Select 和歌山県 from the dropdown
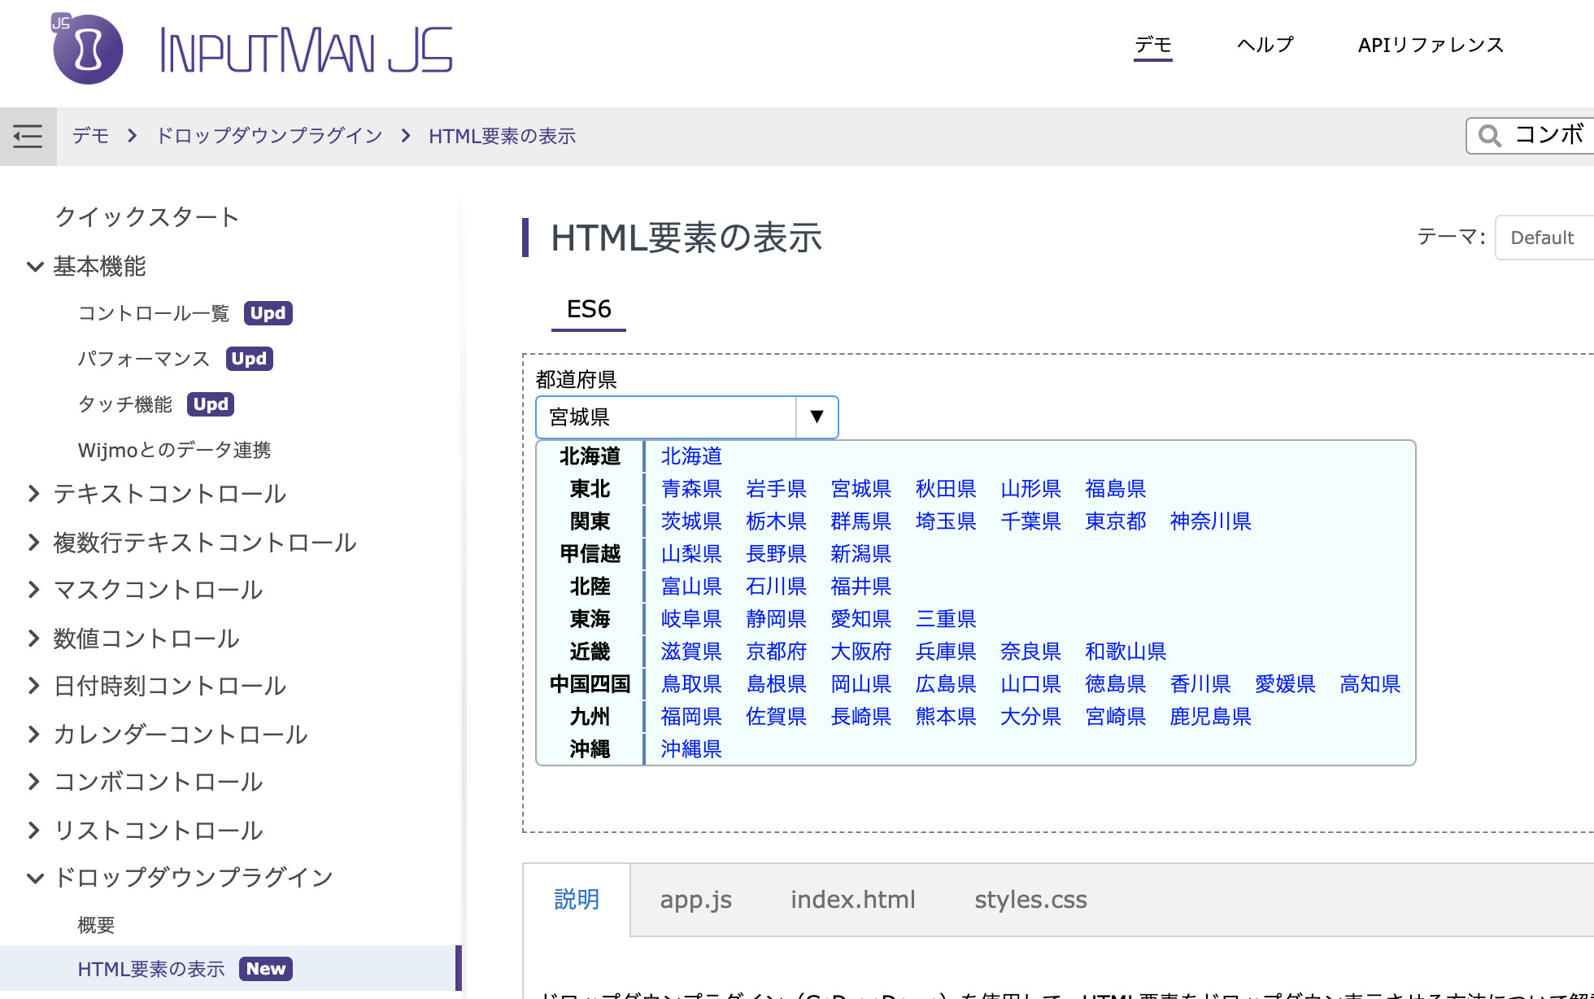This screenshot has height=999, width=1594. coord(1126,652)
